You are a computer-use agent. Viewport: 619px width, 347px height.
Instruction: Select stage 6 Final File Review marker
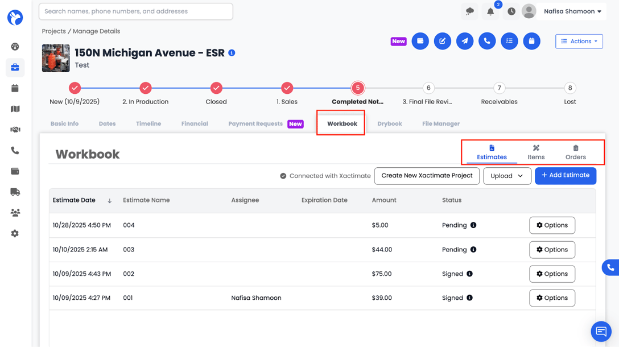click(428, 88)
